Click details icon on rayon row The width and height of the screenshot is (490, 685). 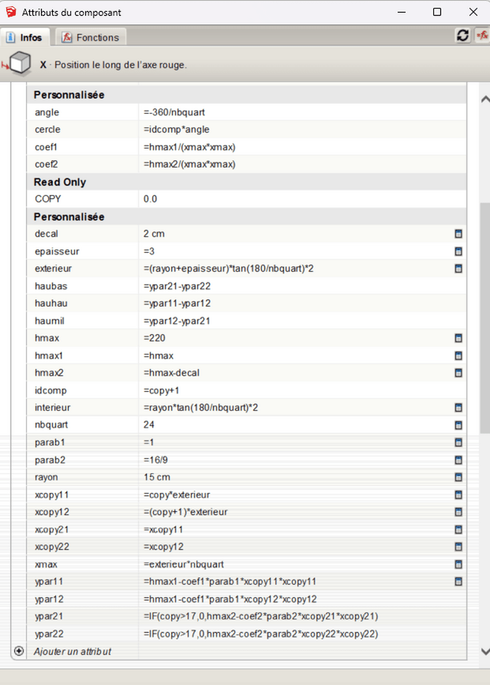pyautogui.click(x=459, y=478)
